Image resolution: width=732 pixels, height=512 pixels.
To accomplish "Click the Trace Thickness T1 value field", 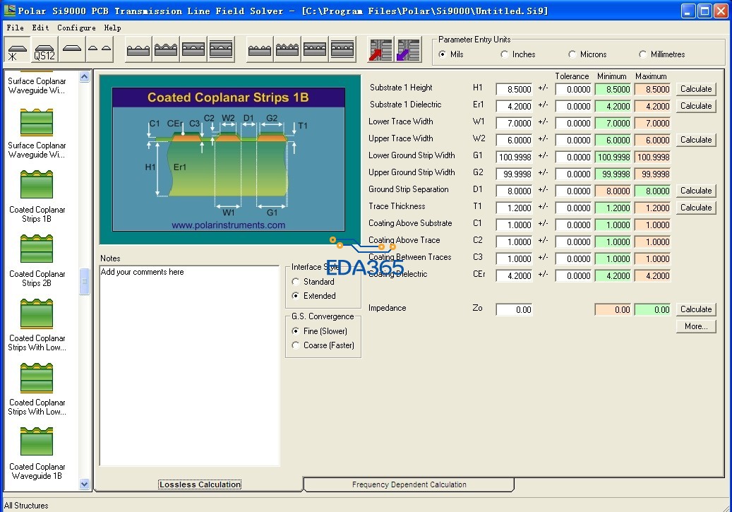I will [x=514, y=208].
